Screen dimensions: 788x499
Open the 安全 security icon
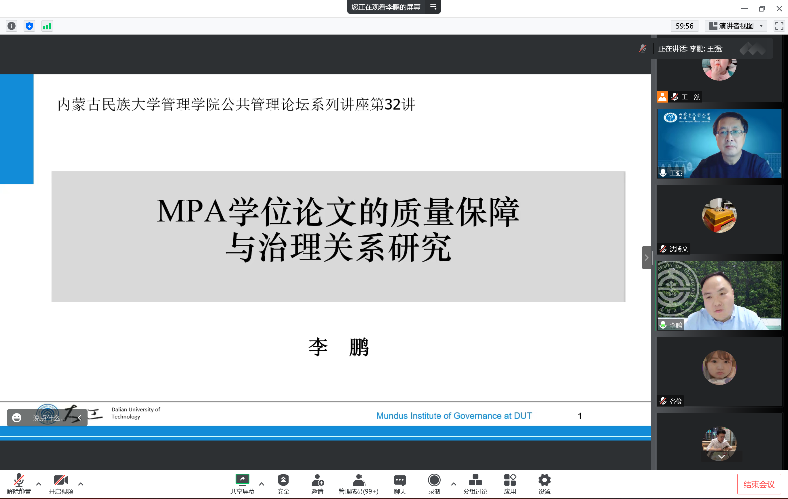point(283,480)
